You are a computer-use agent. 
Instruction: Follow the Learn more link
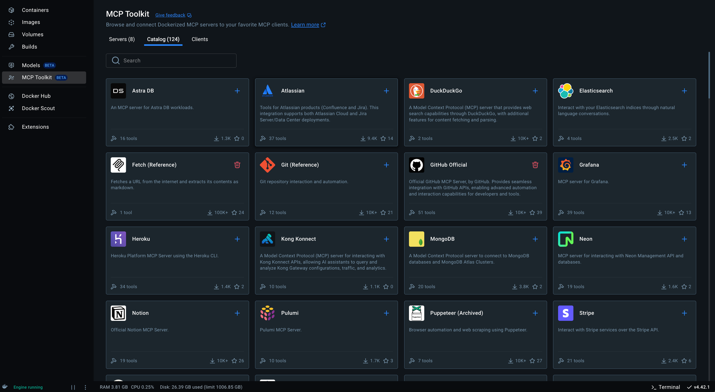(x=305, y=25)
